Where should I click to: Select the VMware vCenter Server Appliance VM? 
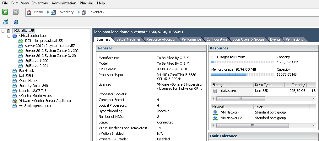45,101
